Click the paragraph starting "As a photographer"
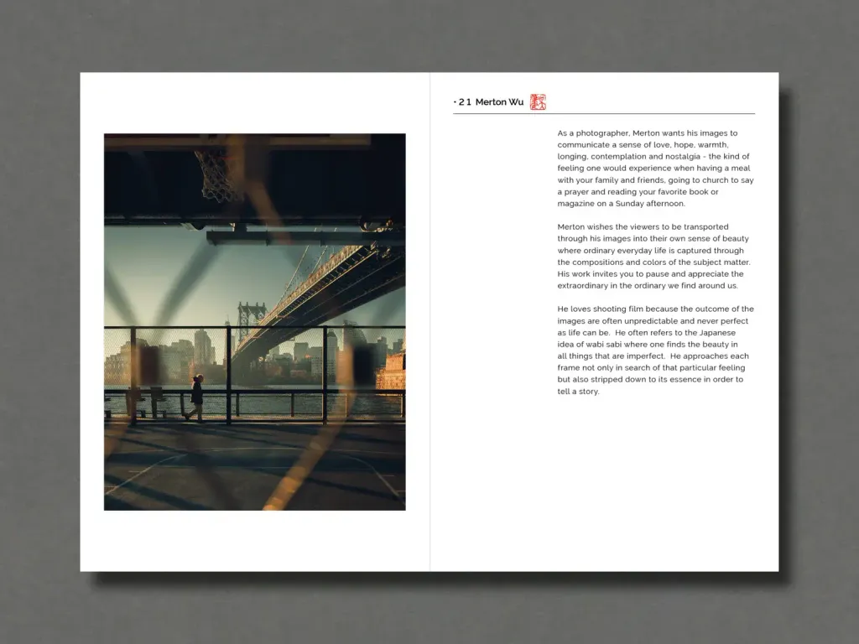This screenshot has height=644, width=859. coord(654,168)
